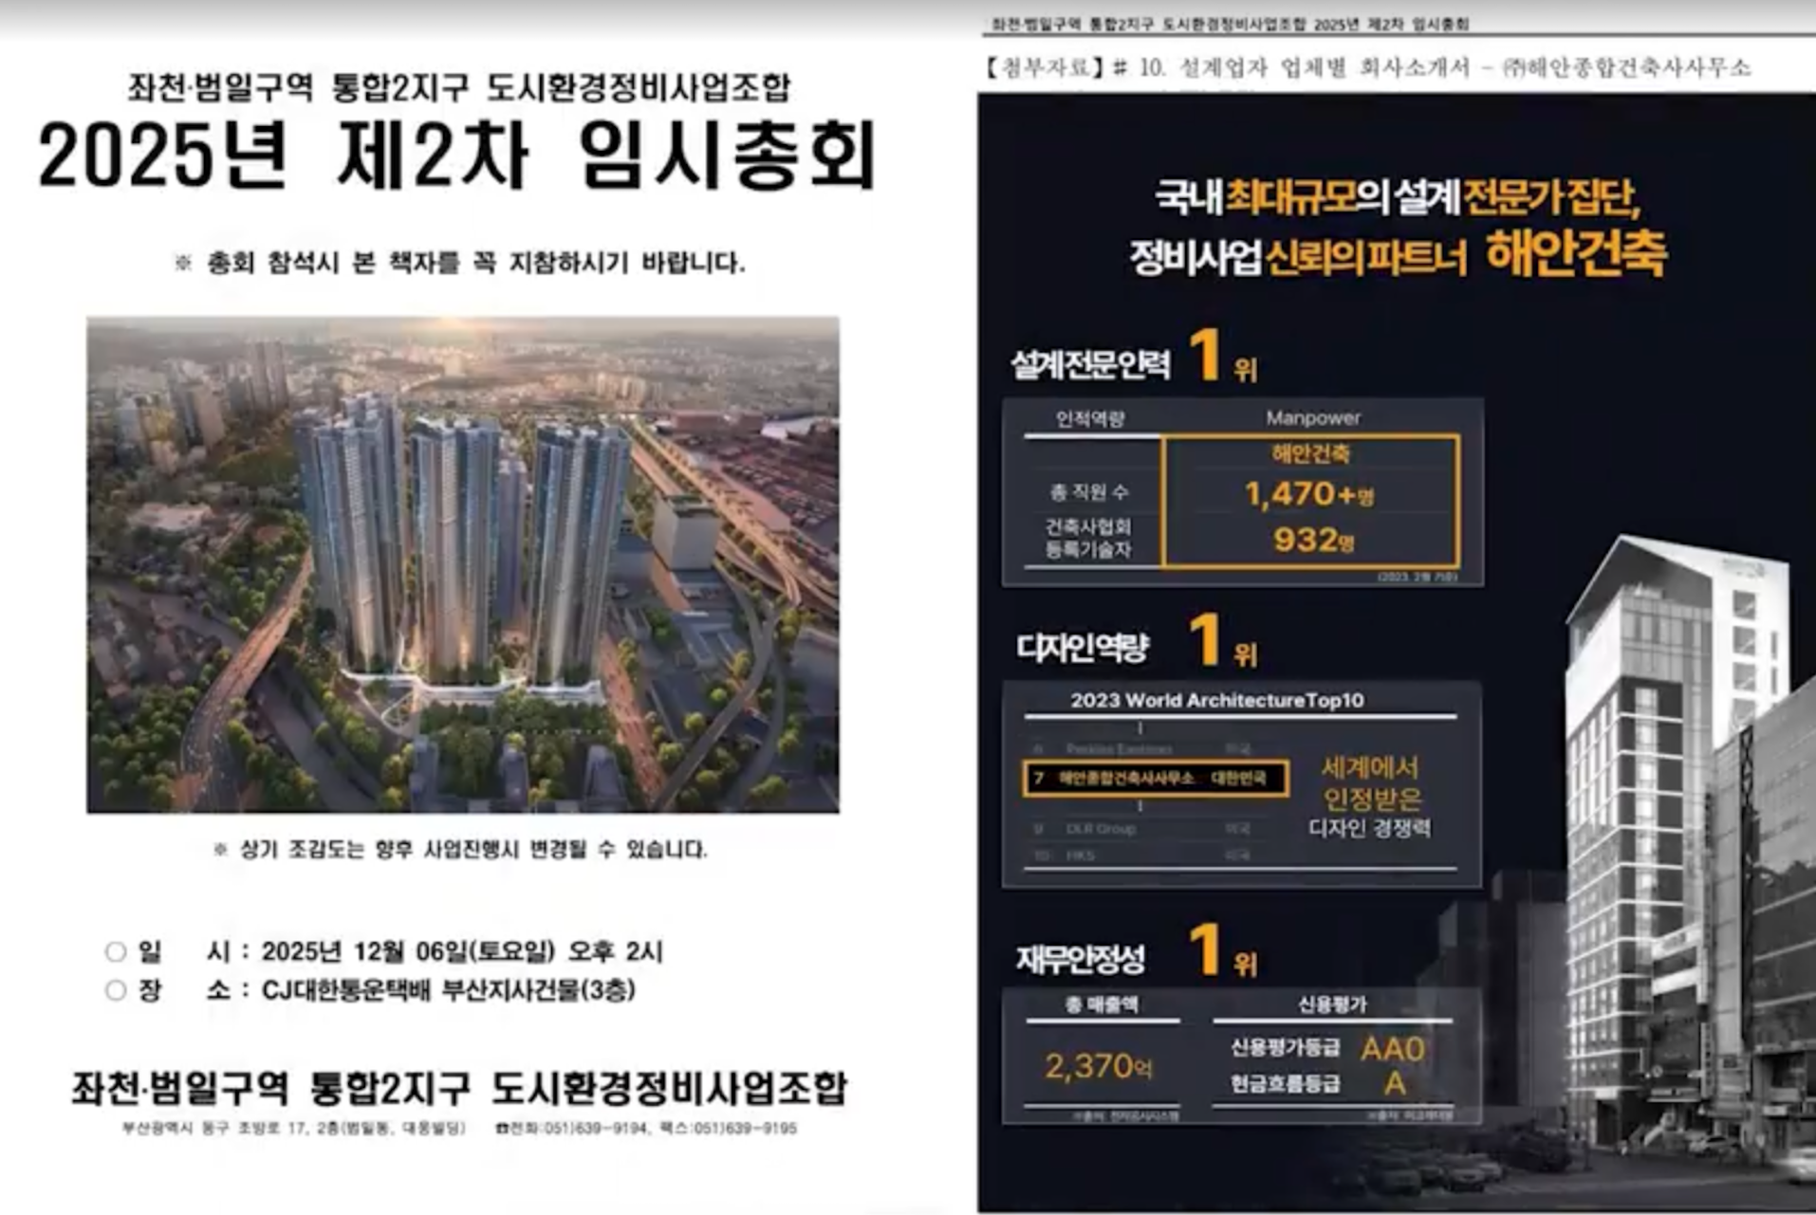This screenshot has height=1215, width=1816.
Task: Click the circle bullet beside "일 시"
Action: (116, 951)
